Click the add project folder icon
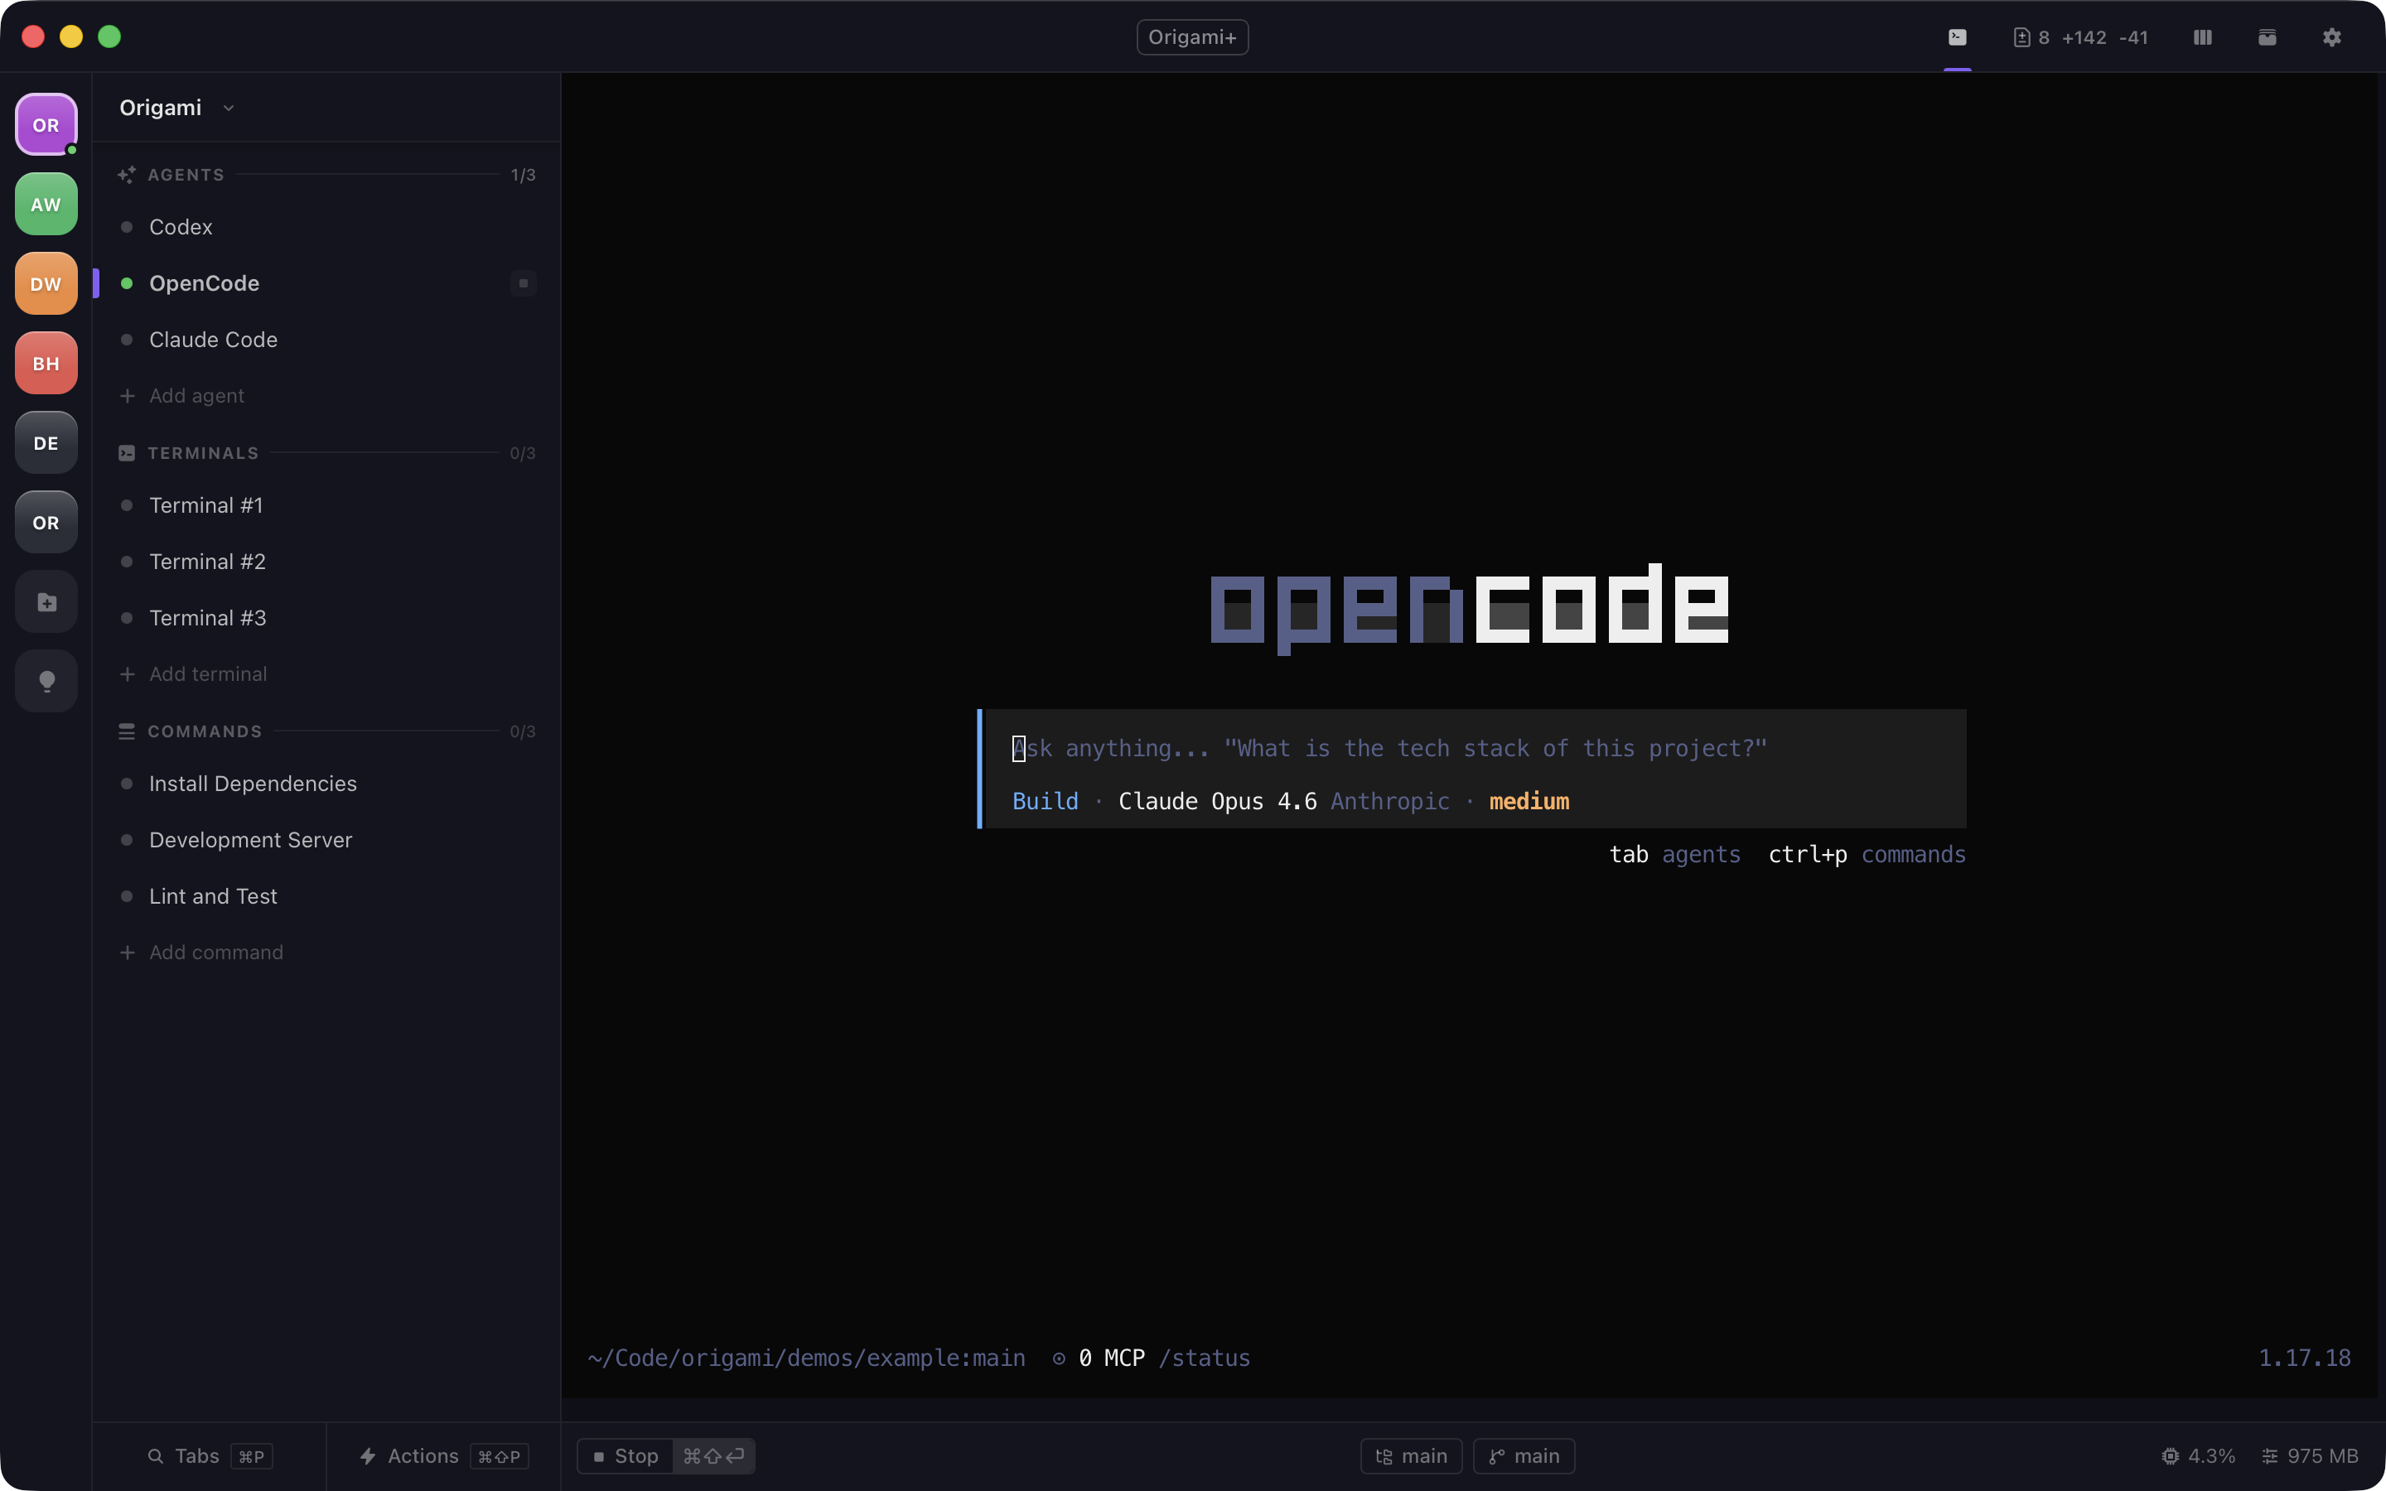2386x1491 pixels. tap(46, 601)
